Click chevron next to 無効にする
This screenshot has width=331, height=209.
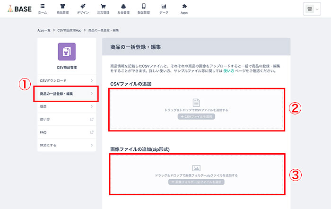[92, 145]
